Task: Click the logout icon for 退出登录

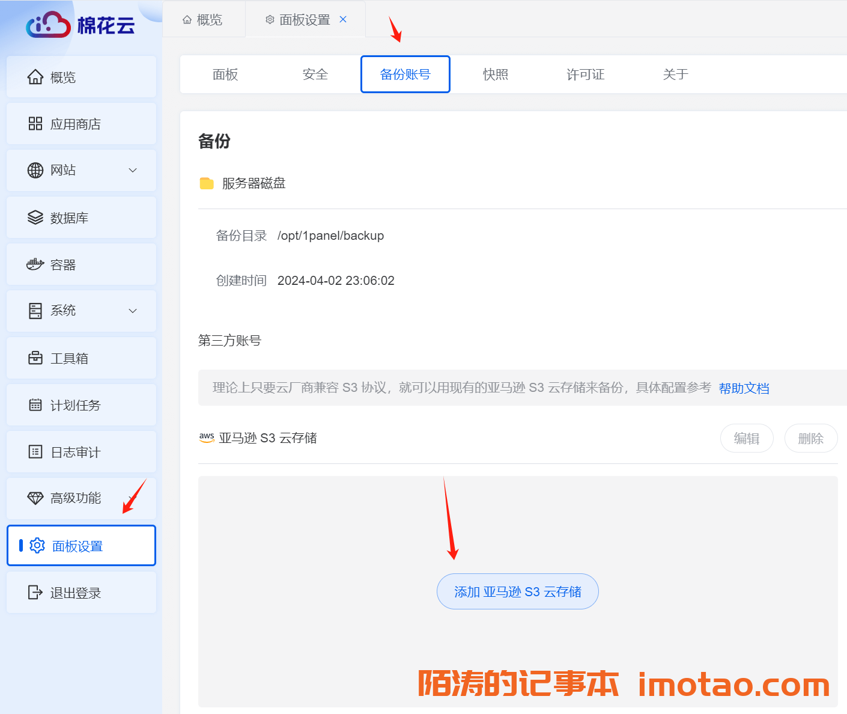Action: tap(35, 593)
